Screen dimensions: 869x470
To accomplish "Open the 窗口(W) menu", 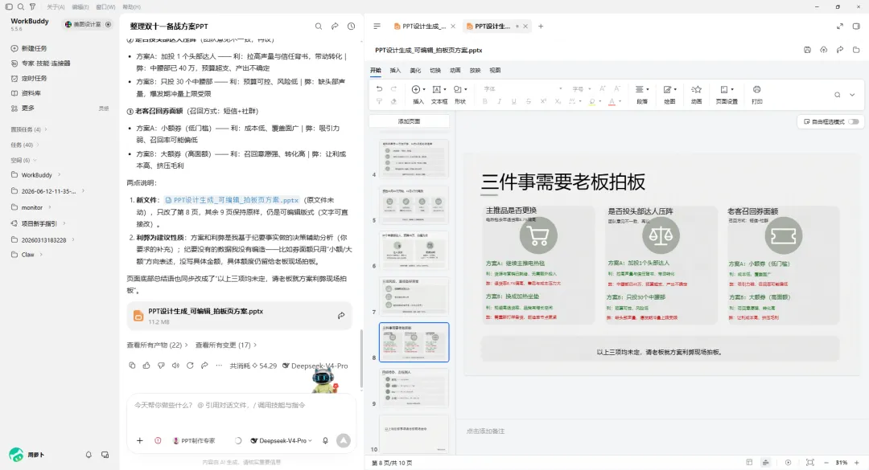I will click(105, 6).
